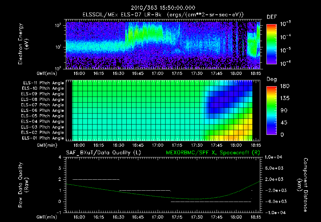Select the Raw Data Quality (Raw) axis label
The width and height of the screenshot is (321, 222).
[x=23, y=185]
